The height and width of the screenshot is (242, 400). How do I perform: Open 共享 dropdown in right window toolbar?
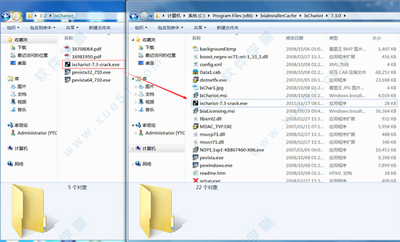click(x=200, y=27)
